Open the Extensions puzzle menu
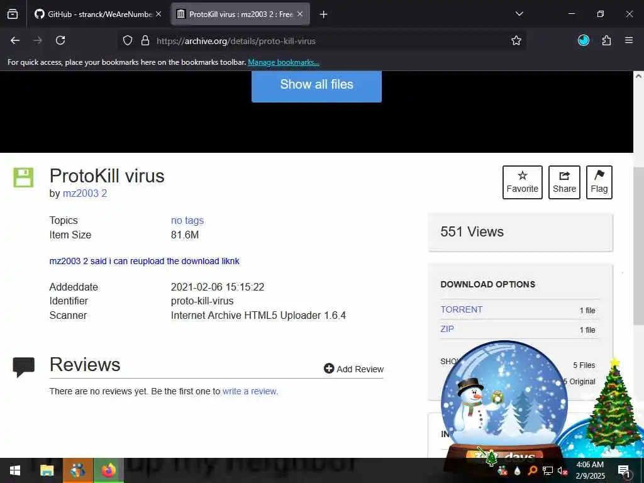This screenshot has height=483, width=644. tap(606, 40)
